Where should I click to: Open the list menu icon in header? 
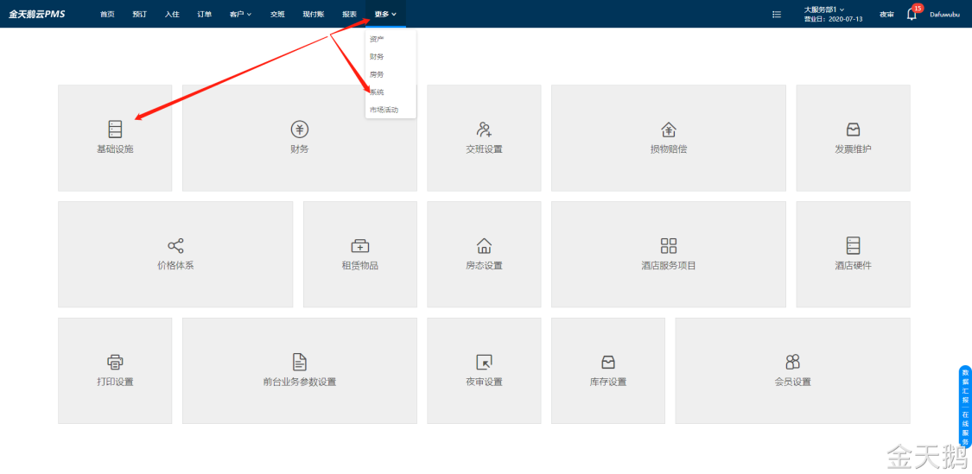(776, 15)
